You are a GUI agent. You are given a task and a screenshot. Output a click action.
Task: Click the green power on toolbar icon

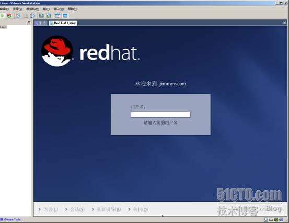2,16
